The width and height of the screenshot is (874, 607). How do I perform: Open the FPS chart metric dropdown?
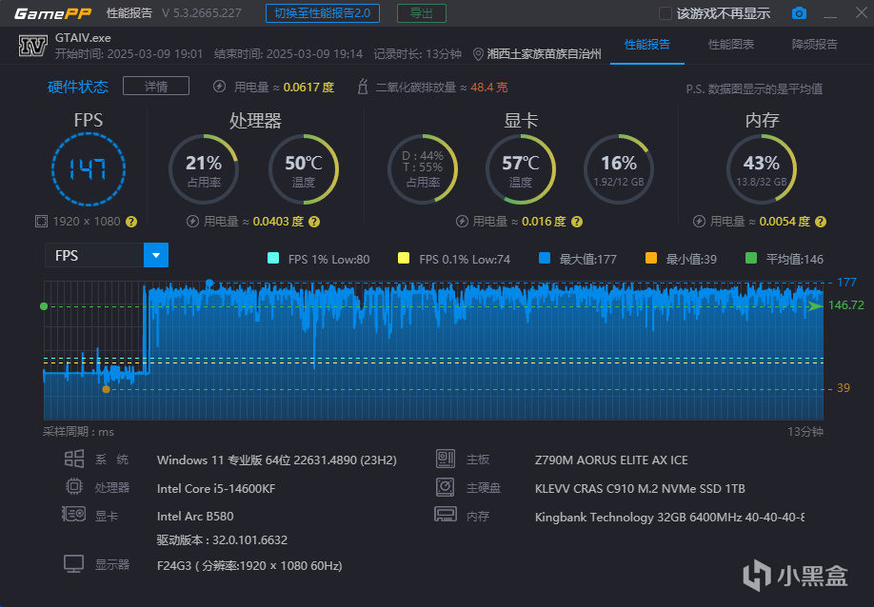pos(107,255)
